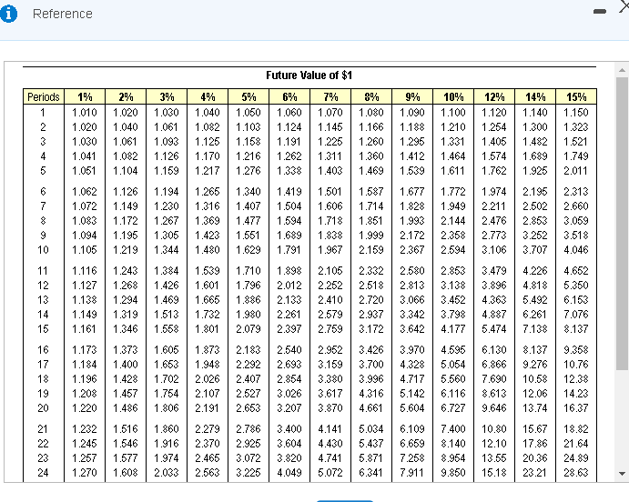The width and height of the screenshot is (629, 502).
Task: Click value 6.727 in period 20 row
Action: (x=453, y=408)
